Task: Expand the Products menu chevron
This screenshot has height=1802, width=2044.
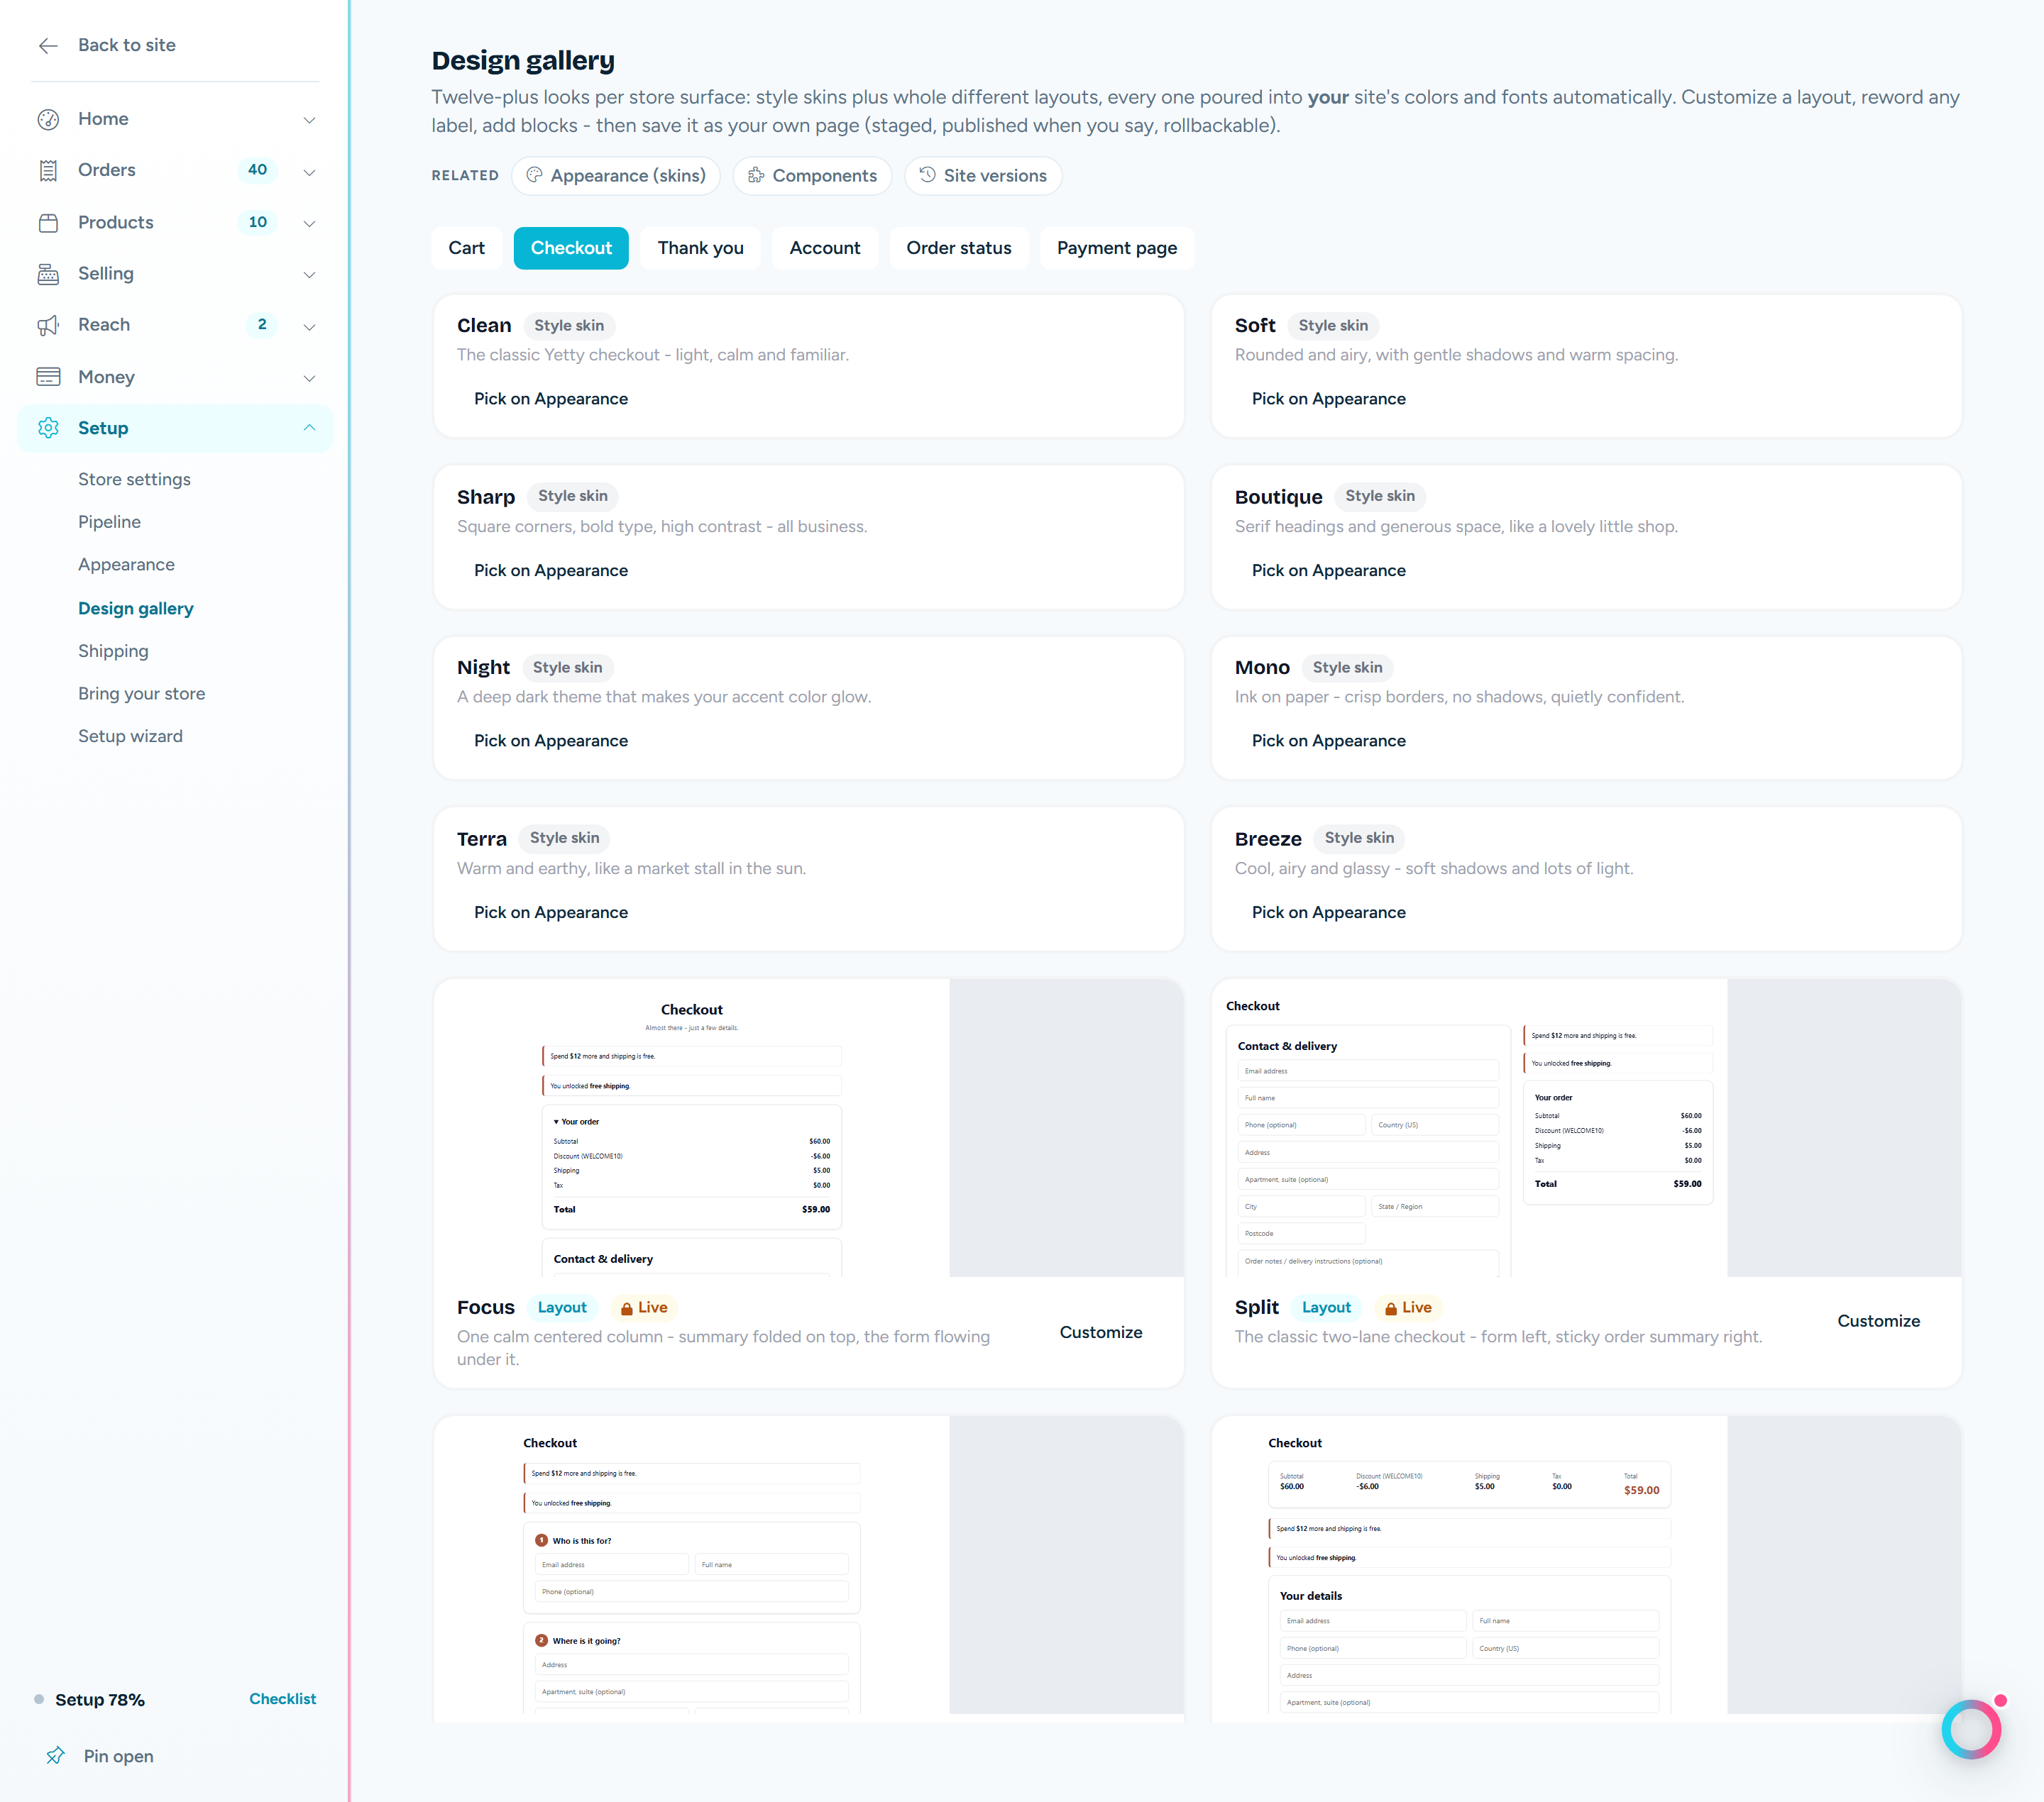Action: click(310, 223)
